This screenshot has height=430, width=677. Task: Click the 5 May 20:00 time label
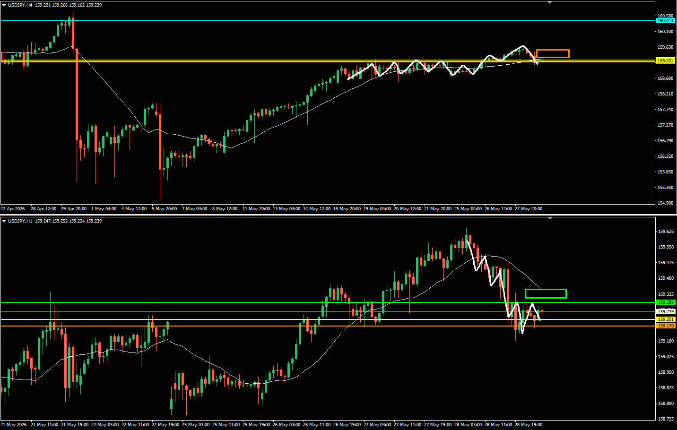pos(164,209)
